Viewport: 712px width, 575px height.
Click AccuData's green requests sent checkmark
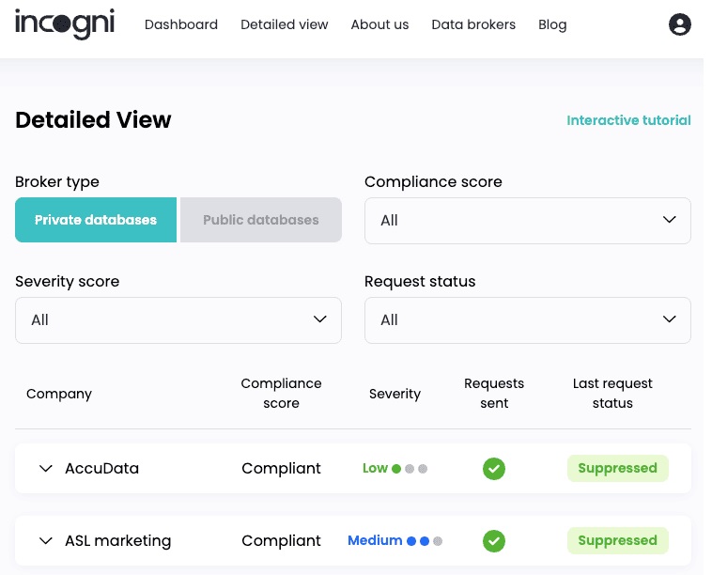pyautogui.click(x=493, y=469)
